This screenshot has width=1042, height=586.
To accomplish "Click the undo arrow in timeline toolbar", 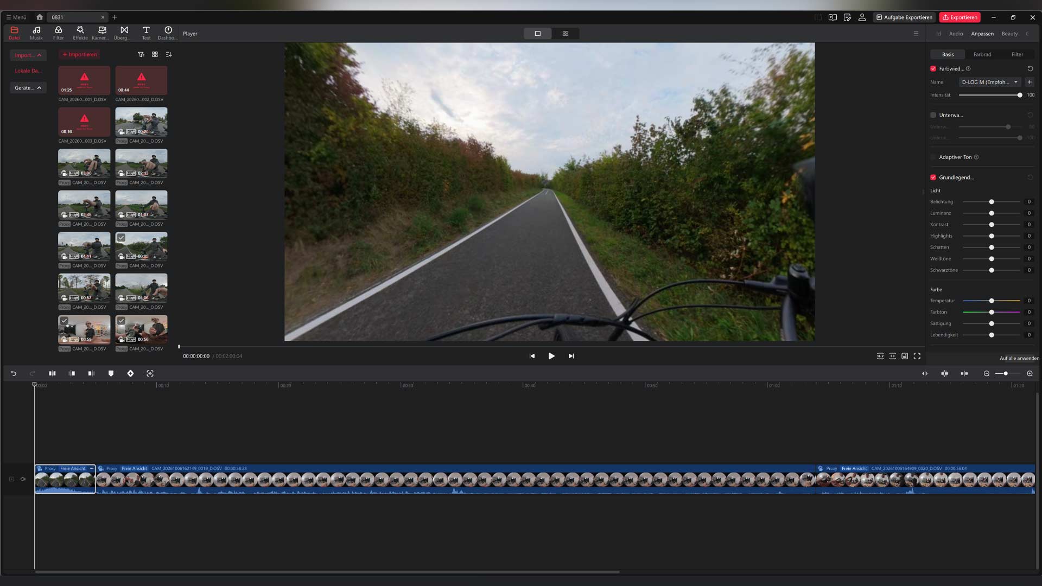I will click(14, 373).
